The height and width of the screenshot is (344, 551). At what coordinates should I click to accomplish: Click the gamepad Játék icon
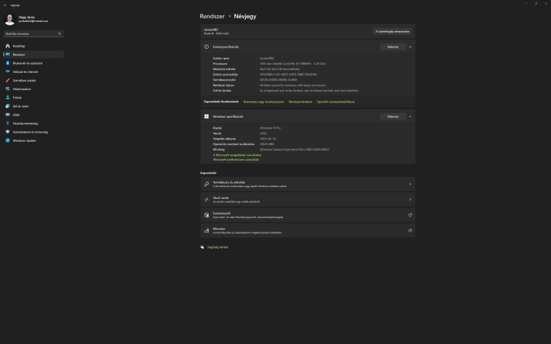coord(8,115)
